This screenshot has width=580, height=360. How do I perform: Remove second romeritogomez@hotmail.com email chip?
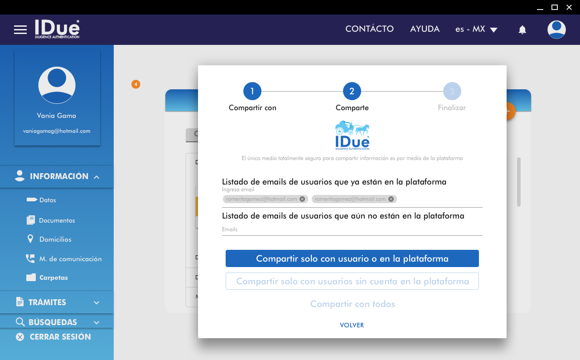[391, 199]
